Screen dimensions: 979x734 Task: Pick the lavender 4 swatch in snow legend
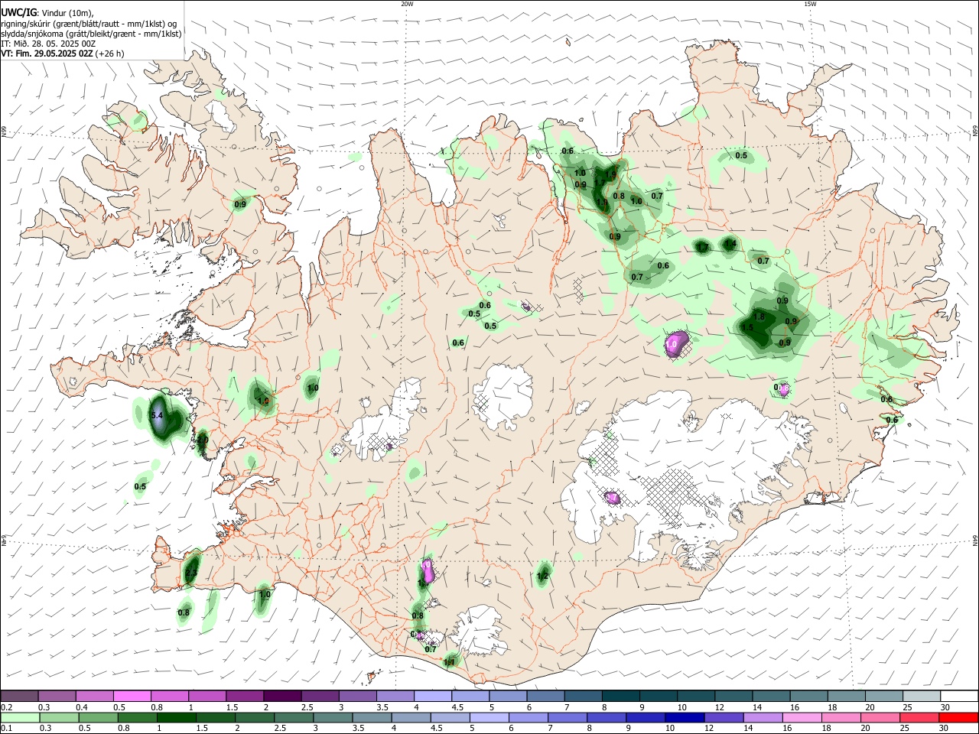click(x=432, y=697)
